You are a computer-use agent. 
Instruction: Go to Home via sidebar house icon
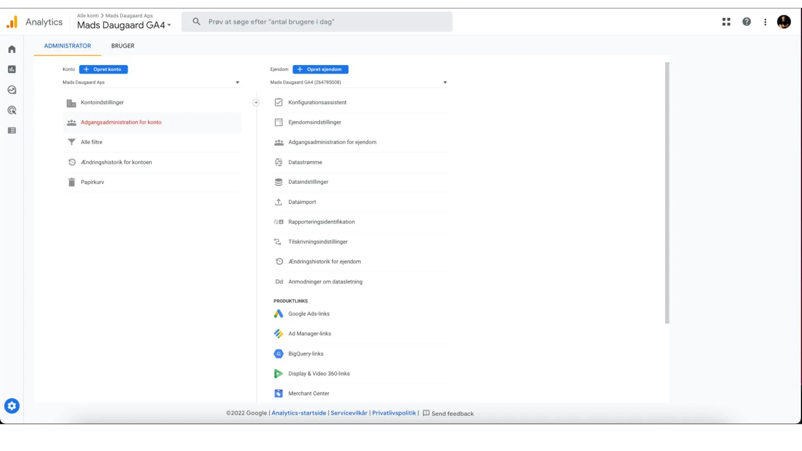coord(12,49)
